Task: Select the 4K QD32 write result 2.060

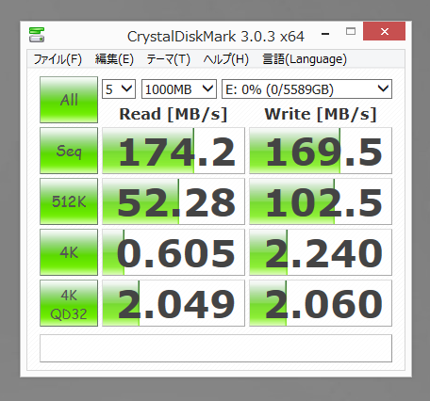Action: 321,303
